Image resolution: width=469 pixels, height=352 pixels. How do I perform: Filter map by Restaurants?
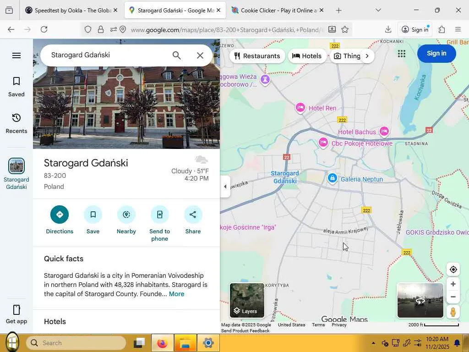[257, 56]
